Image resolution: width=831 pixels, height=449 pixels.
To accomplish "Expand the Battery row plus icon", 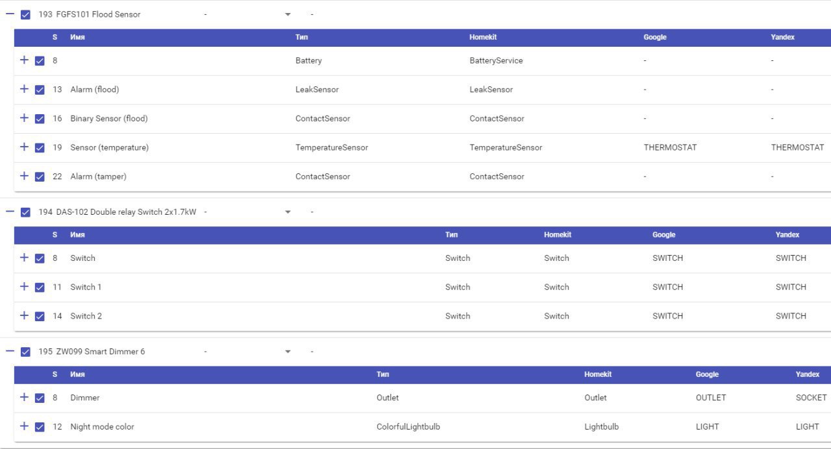I will pos(24,60).
